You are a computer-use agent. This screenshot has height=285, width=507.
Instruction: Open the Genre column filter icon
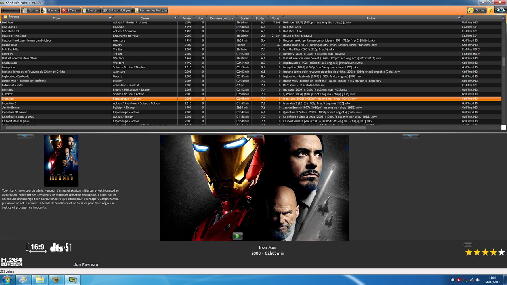tap(175, 18)
